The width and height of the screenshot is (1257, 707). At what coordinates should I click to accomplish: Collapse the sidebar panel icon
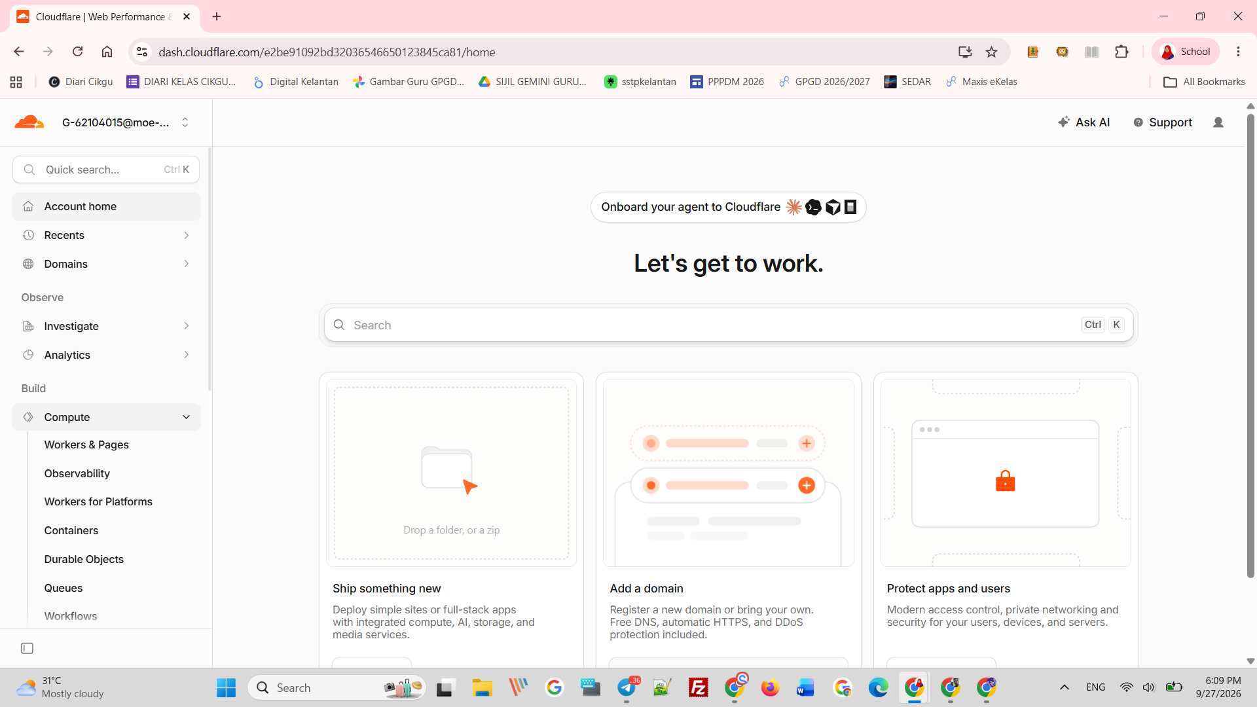(27, 648)
